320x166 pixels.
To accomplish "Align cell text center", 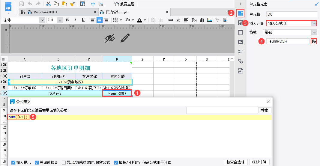I will tap(99, 20).
